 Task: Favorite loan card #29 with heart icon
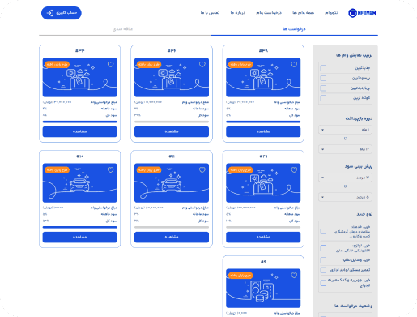(x=294, y=170)
